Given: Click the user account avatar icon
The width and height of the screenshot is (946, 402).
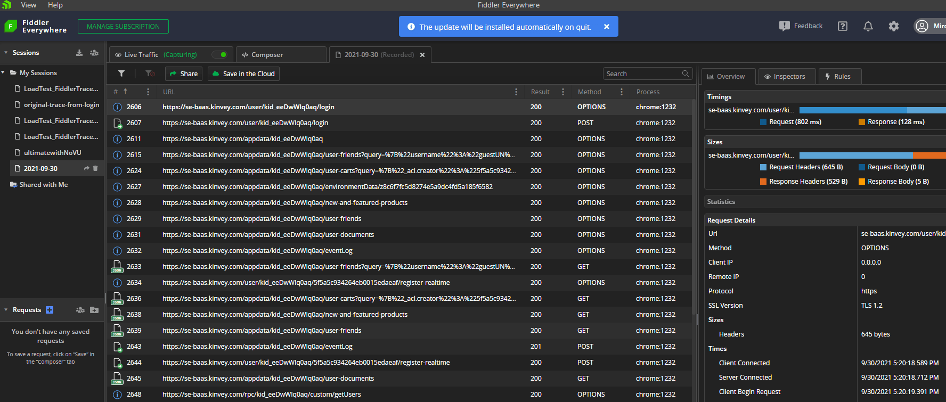Looking at the screenshot, I should 922,26.
